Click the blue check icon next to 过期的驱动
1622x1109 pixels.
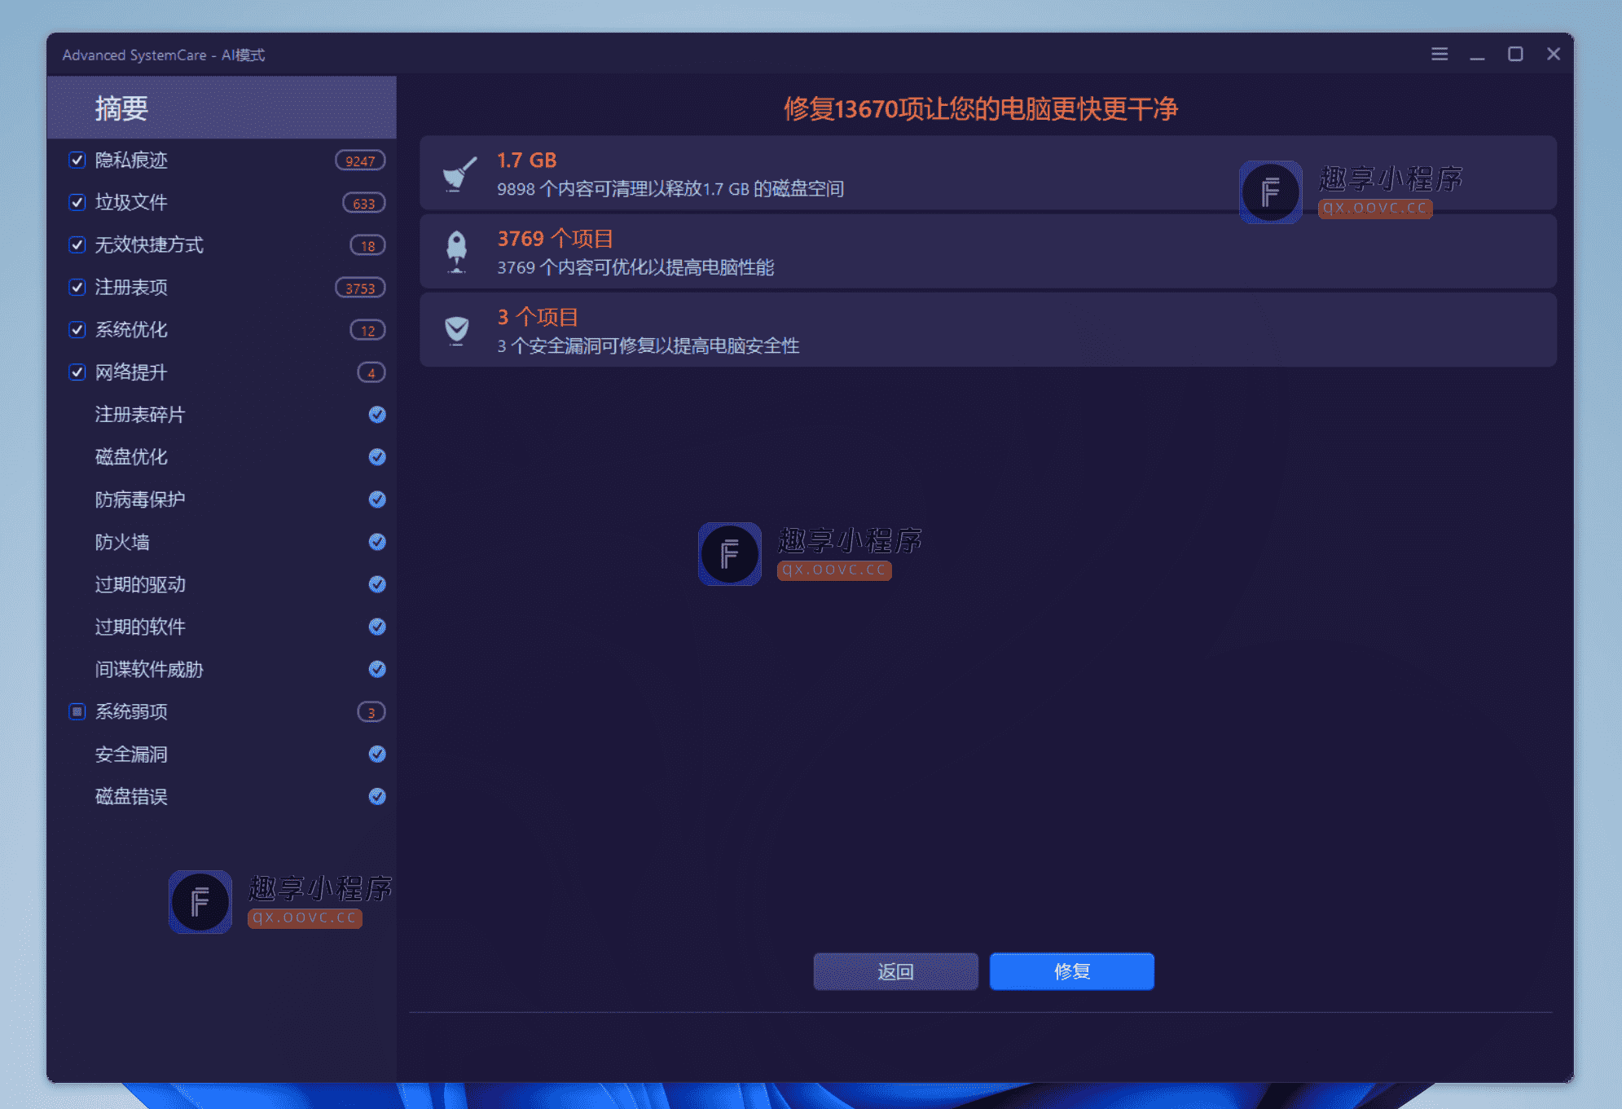[376, 584]
